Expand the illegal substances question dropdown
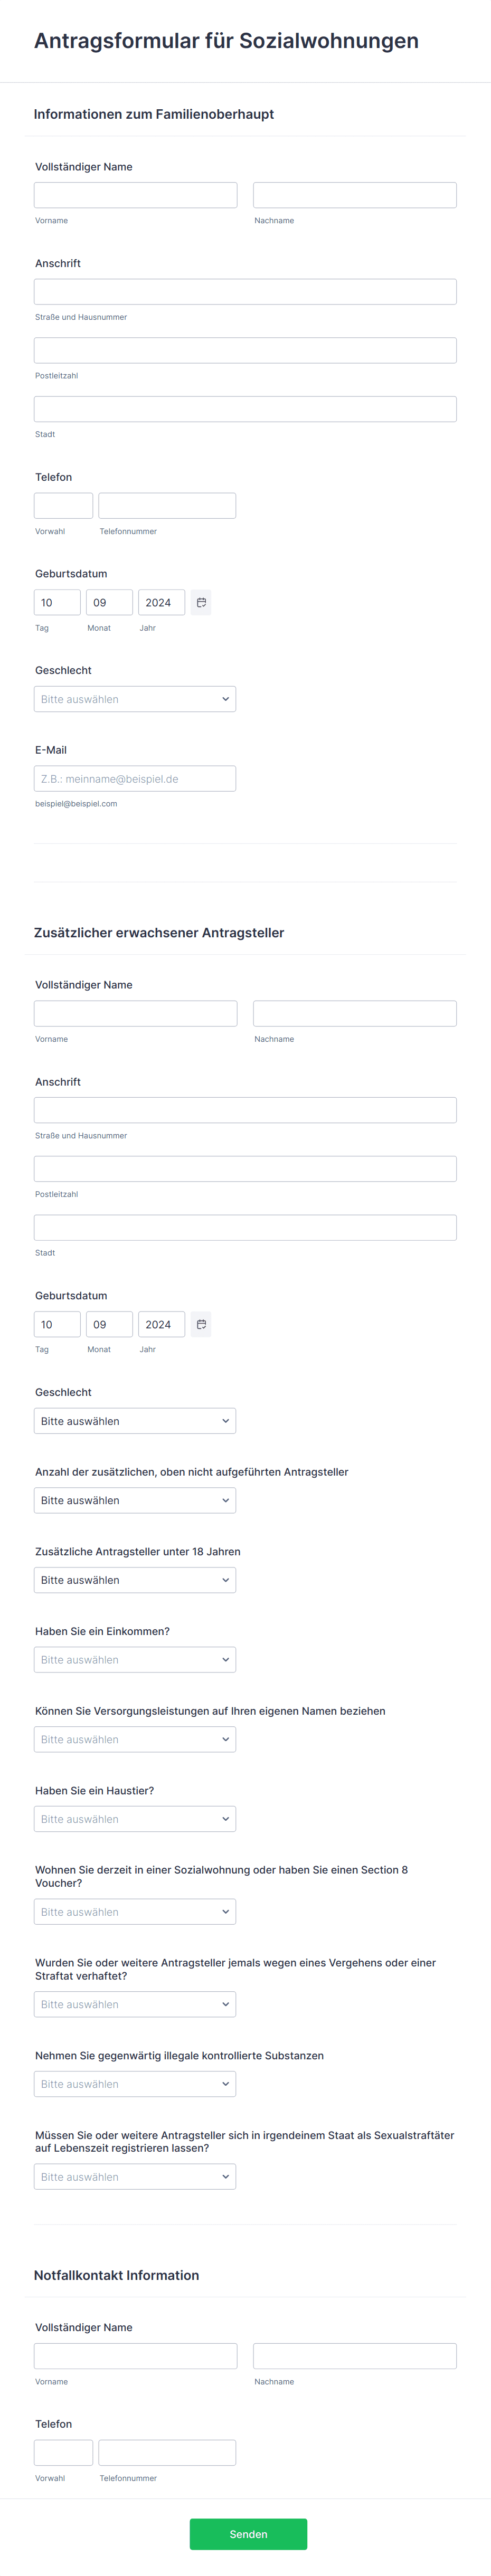Image resolution: width=491 pixels, height=2576 pixels. pyautogui.click(x=135, y=2084)
